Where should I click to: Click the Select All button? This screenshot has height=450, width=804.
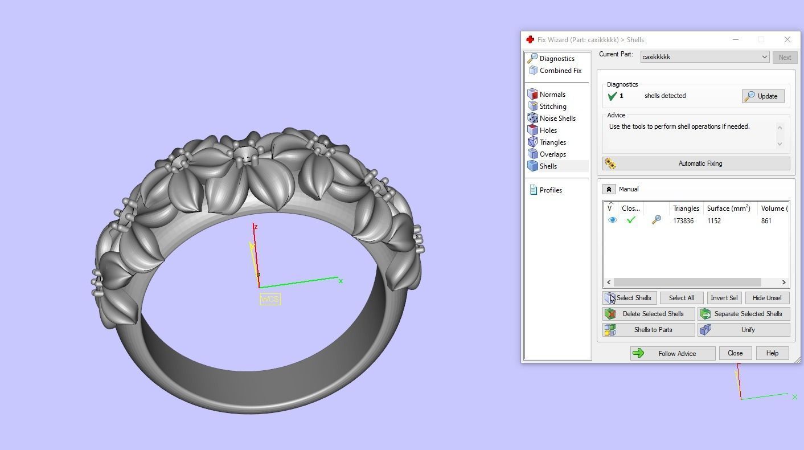coord(681,298)
